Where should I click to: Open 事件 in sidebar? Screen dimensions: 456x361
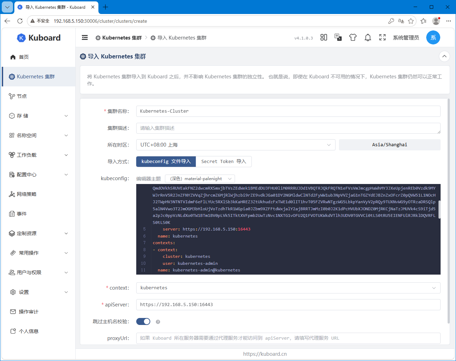39,214
